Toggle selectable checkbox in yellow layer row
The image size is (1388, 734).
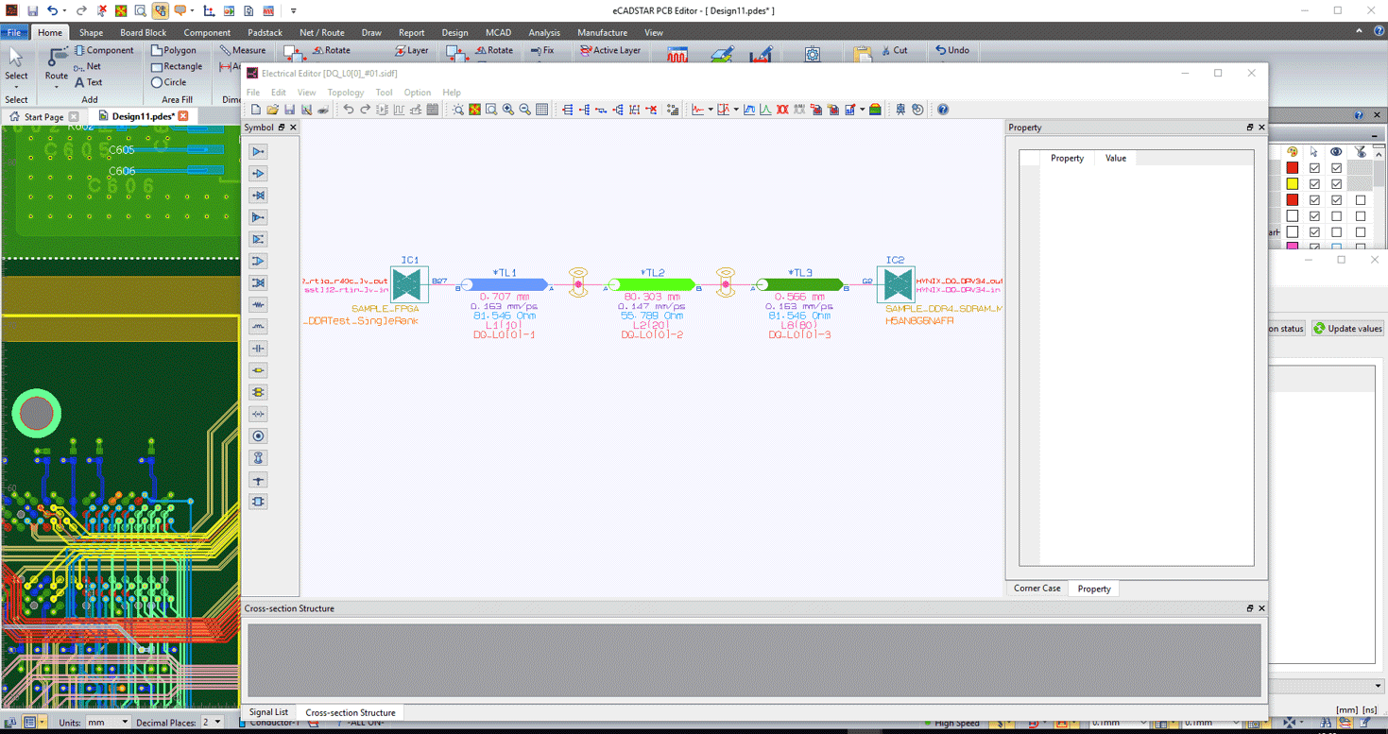[x=1314, y=184]
